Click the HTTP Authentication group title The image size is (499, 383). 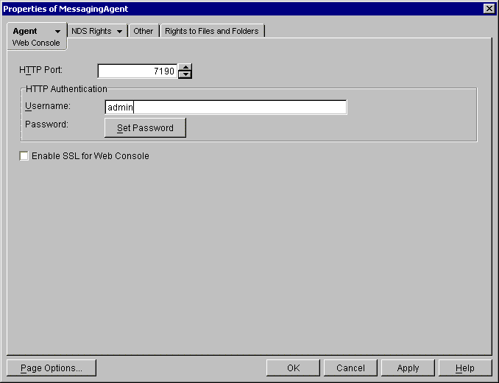pyautogui.click(x=66, y=89)
